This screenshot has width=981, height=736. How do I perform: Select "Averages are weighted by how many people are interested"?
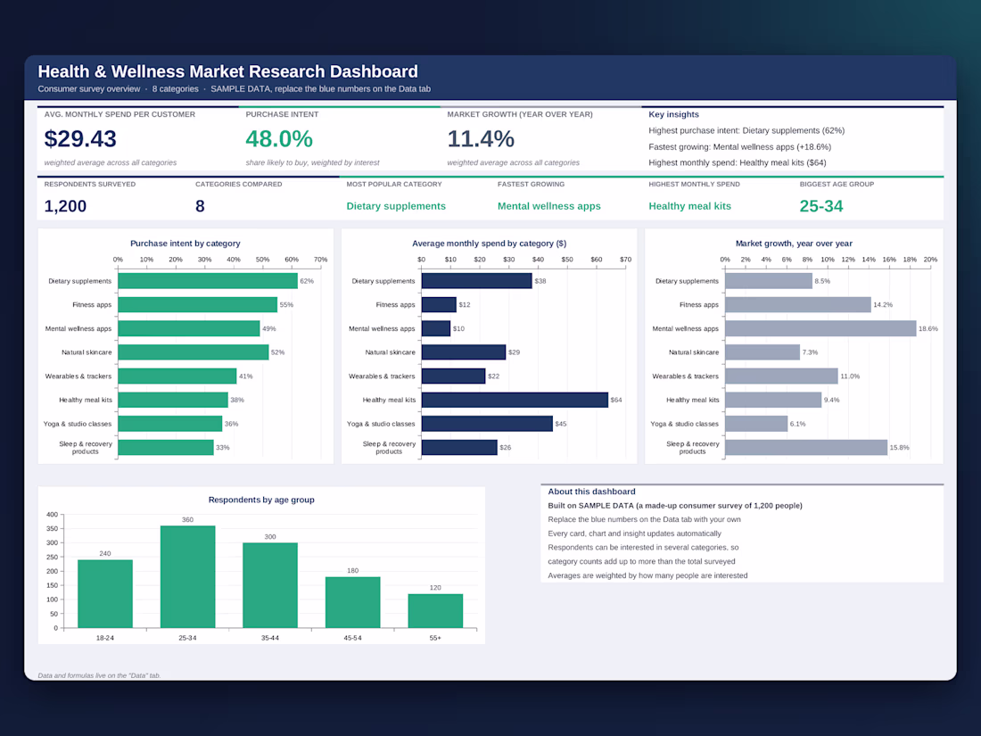pos(647,575)
